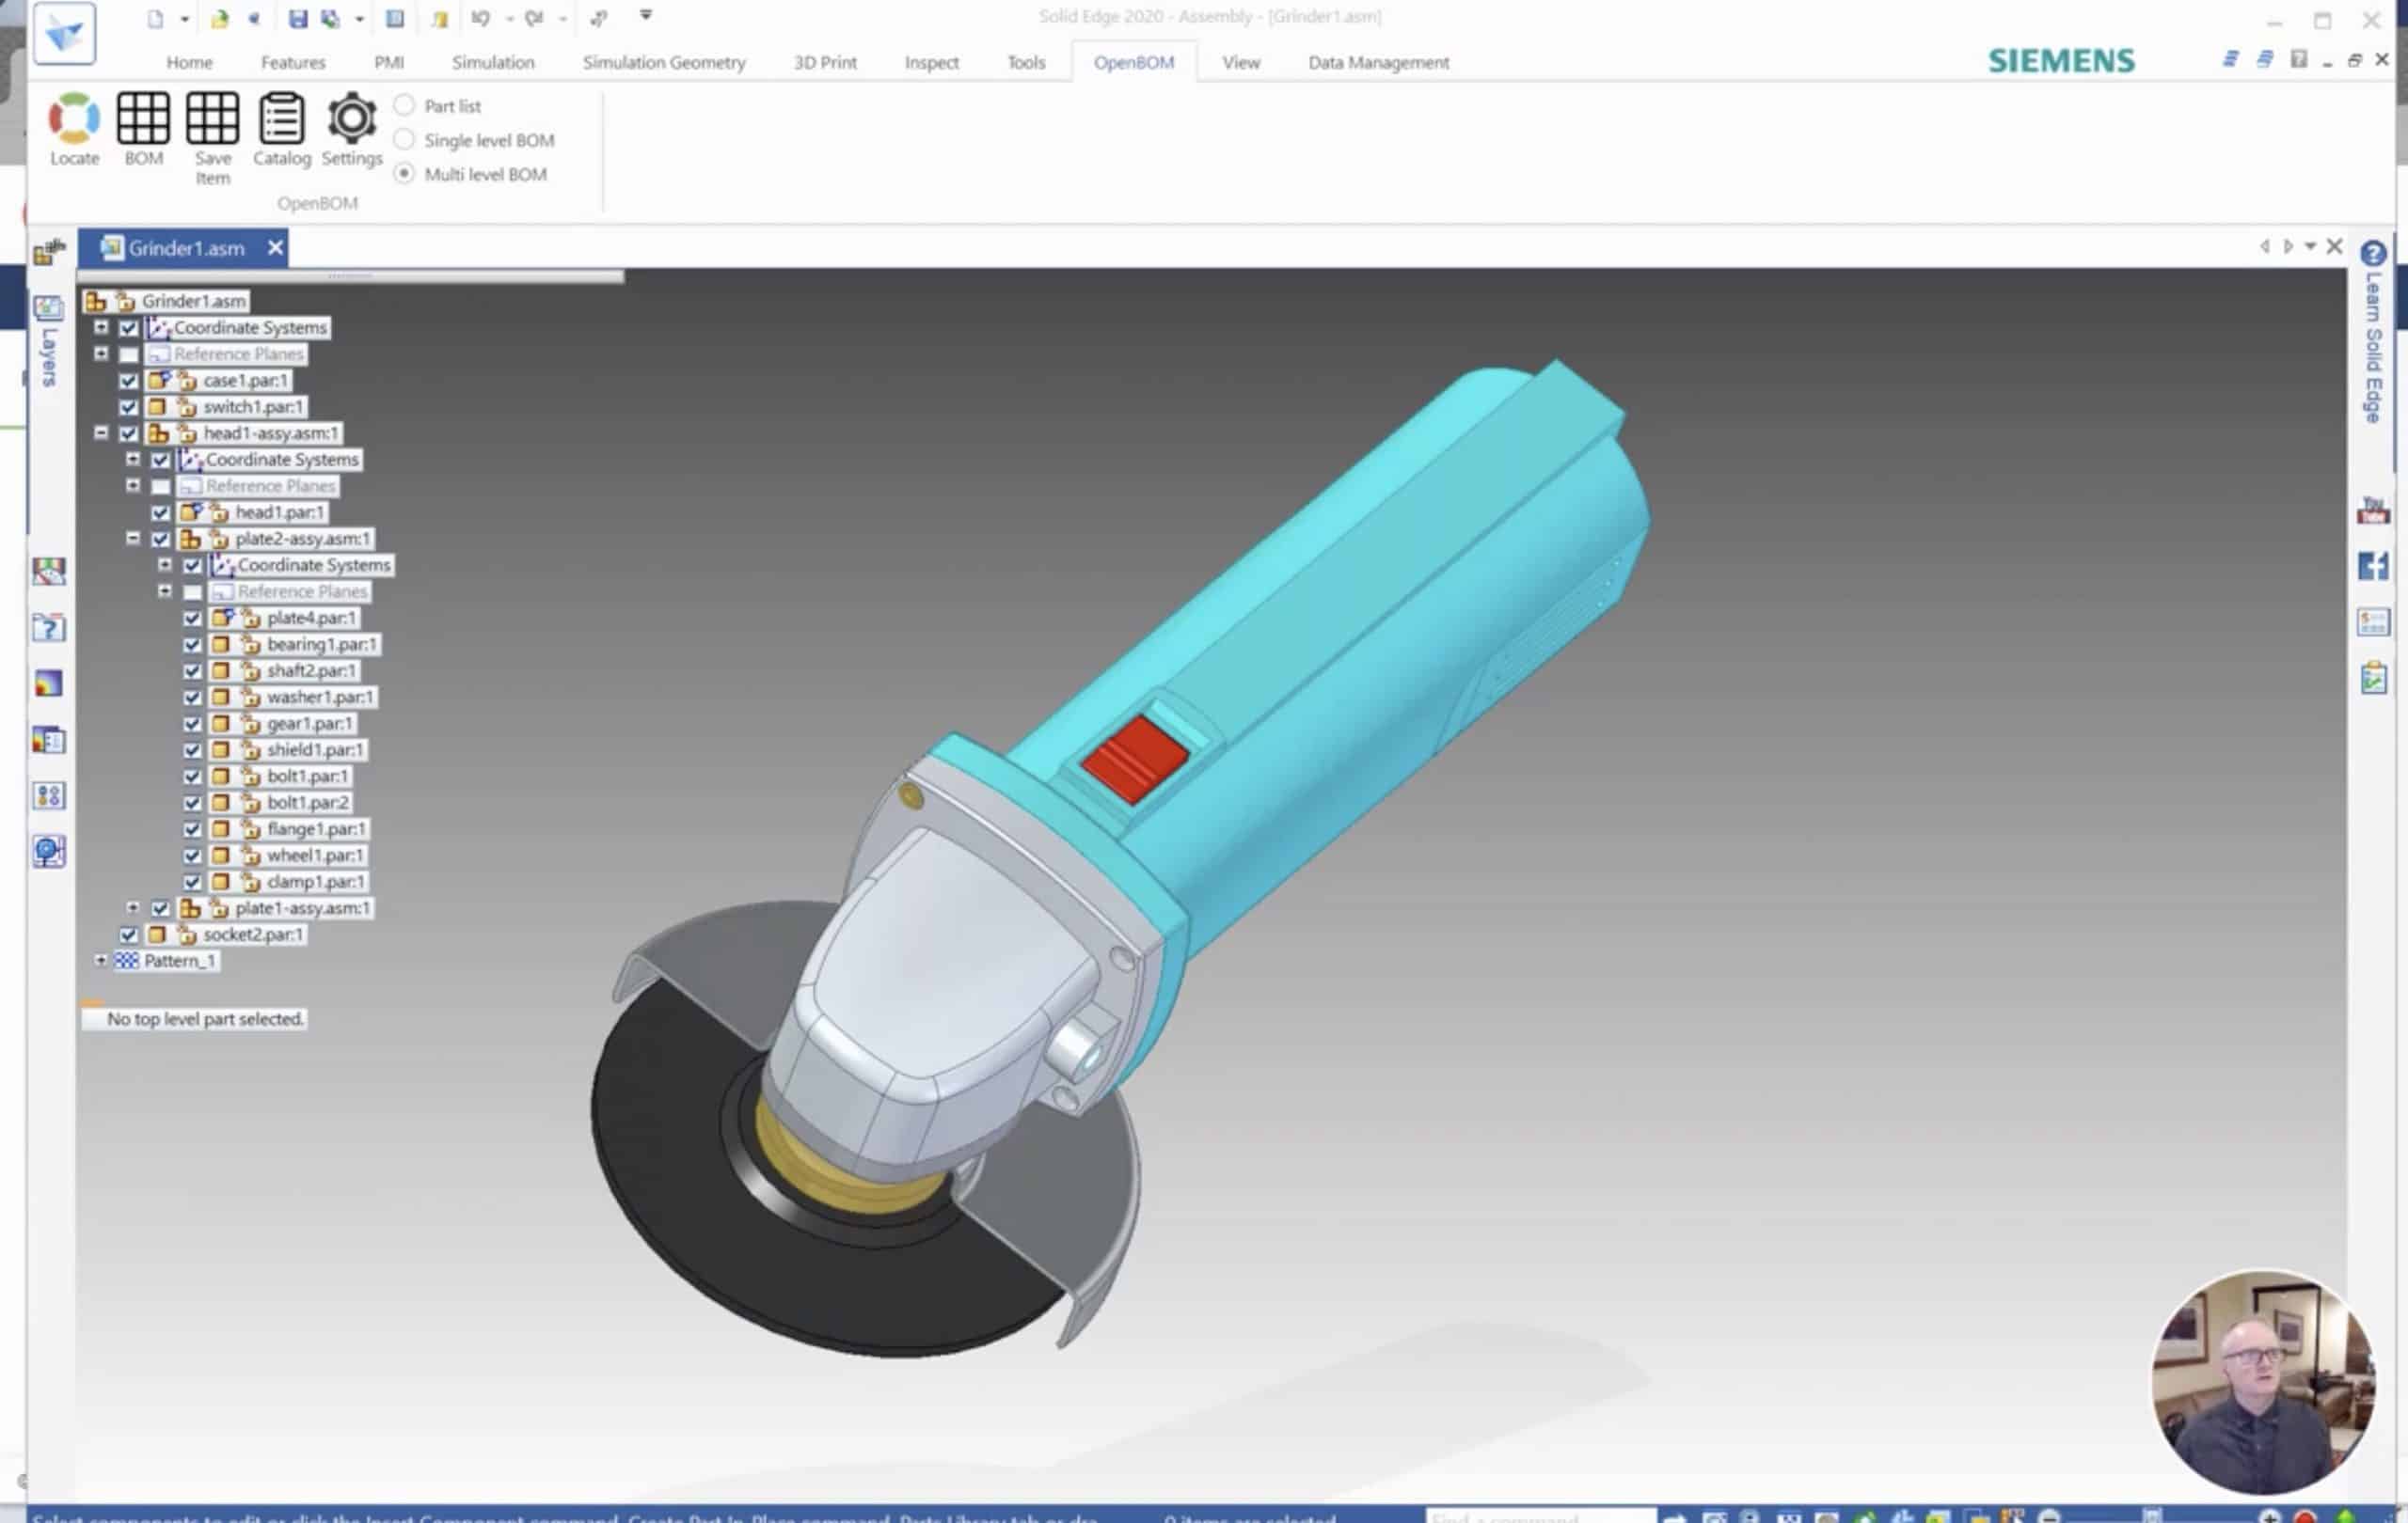Click the Open file folder icon

coord(219,18)
